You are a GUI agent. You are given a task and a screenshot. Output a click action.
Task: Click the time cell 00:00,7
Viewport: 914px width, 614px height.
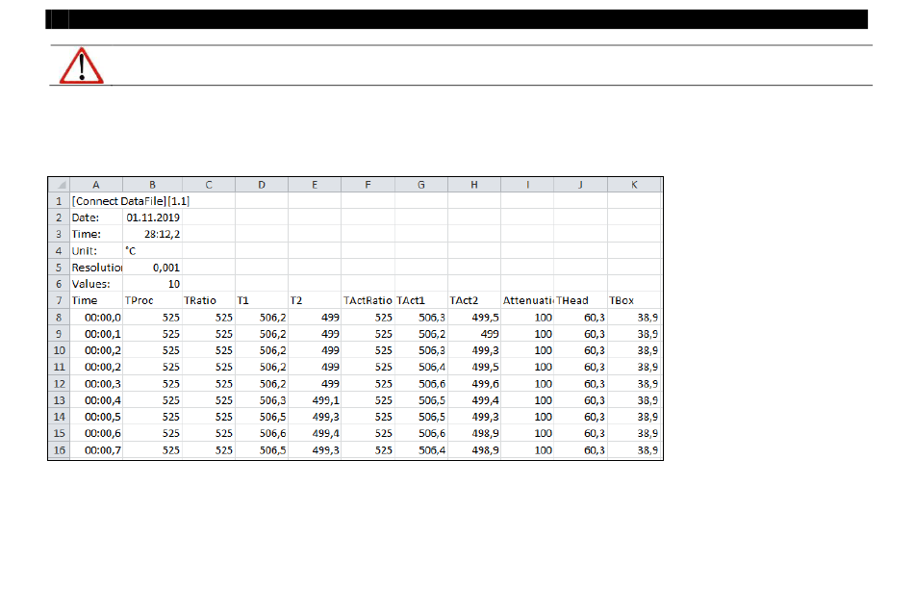pos(96,450)
